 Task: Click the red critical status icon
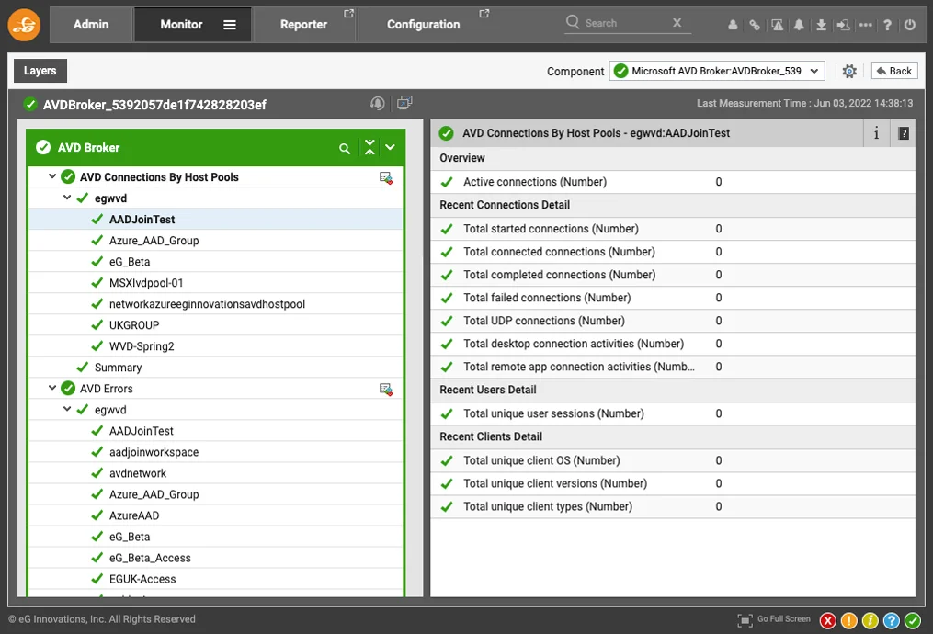point(827,620)
